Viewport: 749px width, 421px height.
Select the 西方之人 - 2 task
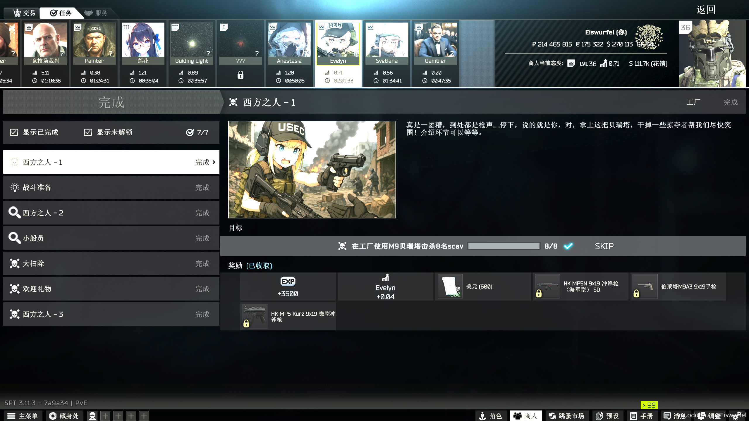111,213
